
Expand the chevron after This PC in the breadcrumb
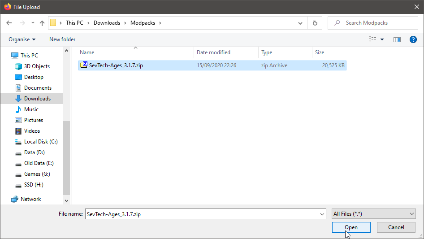click(x=88, y=23)
